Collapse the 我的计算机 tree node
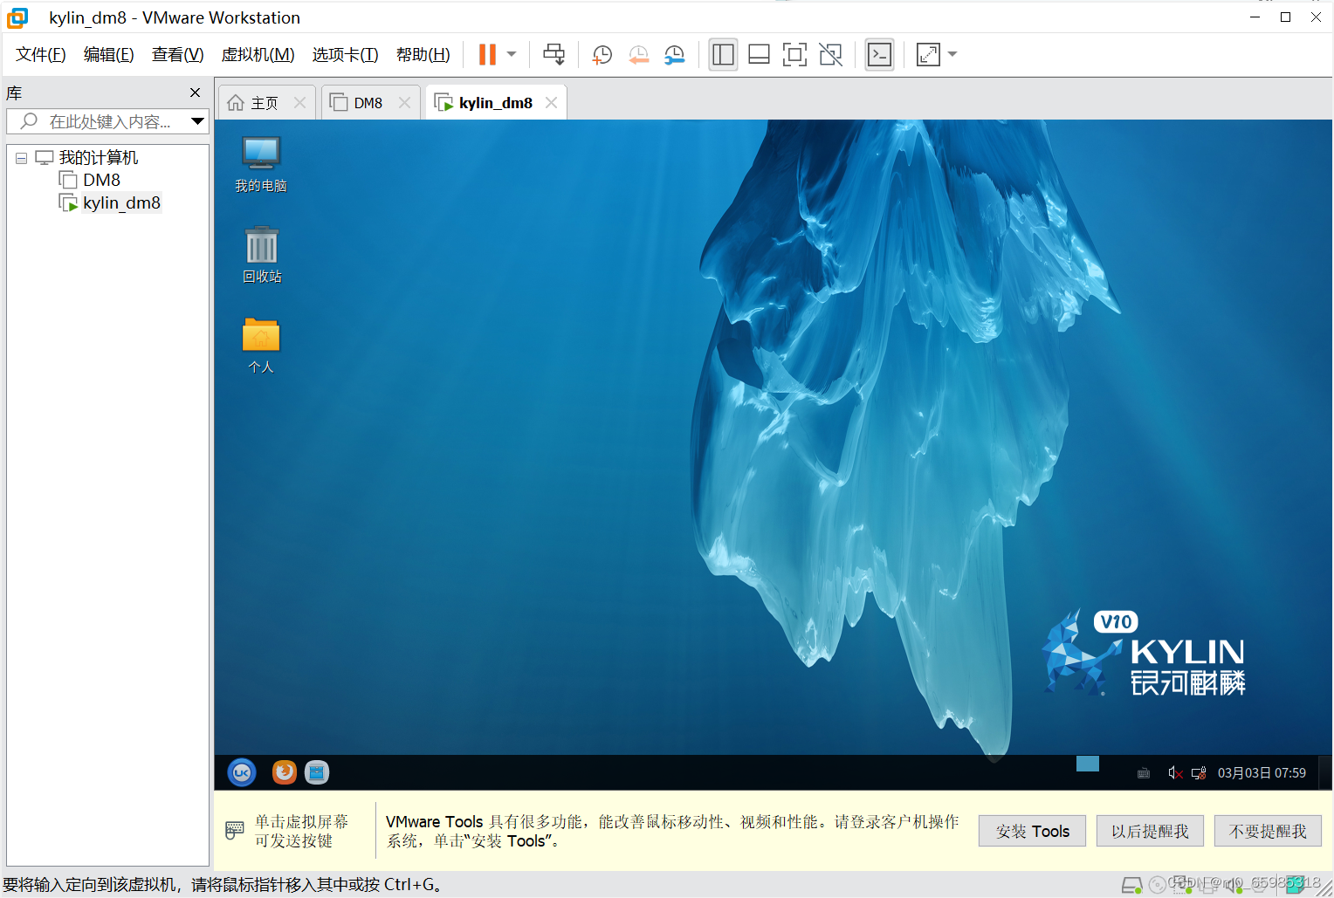The image size is (1334, 898). click(x=21, y=158)
